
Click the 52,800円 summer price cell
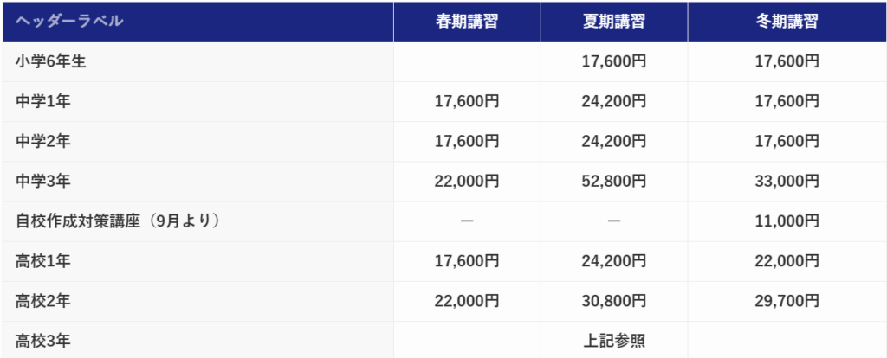click(614, 181)
